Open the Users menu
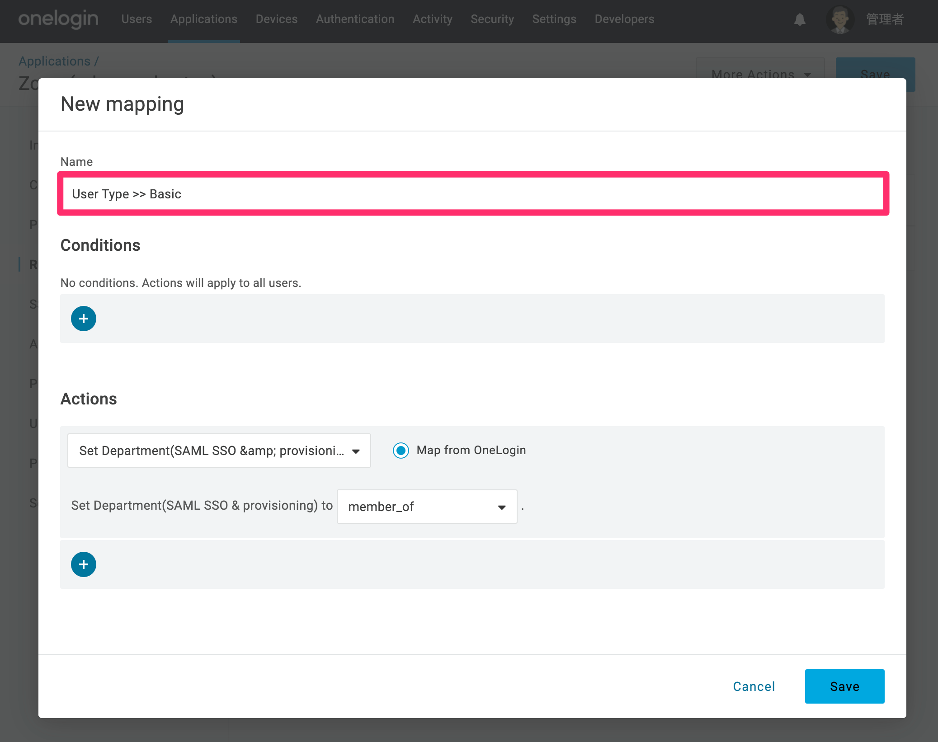Viewport: 938px width, 742px height. (x=137, y=19)
